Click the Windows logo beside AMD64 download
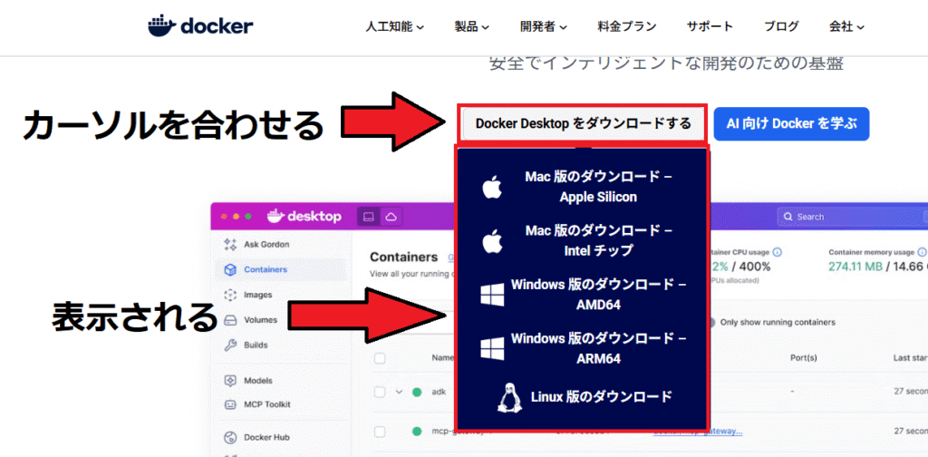The image size is (928, 457). [491, 295]
